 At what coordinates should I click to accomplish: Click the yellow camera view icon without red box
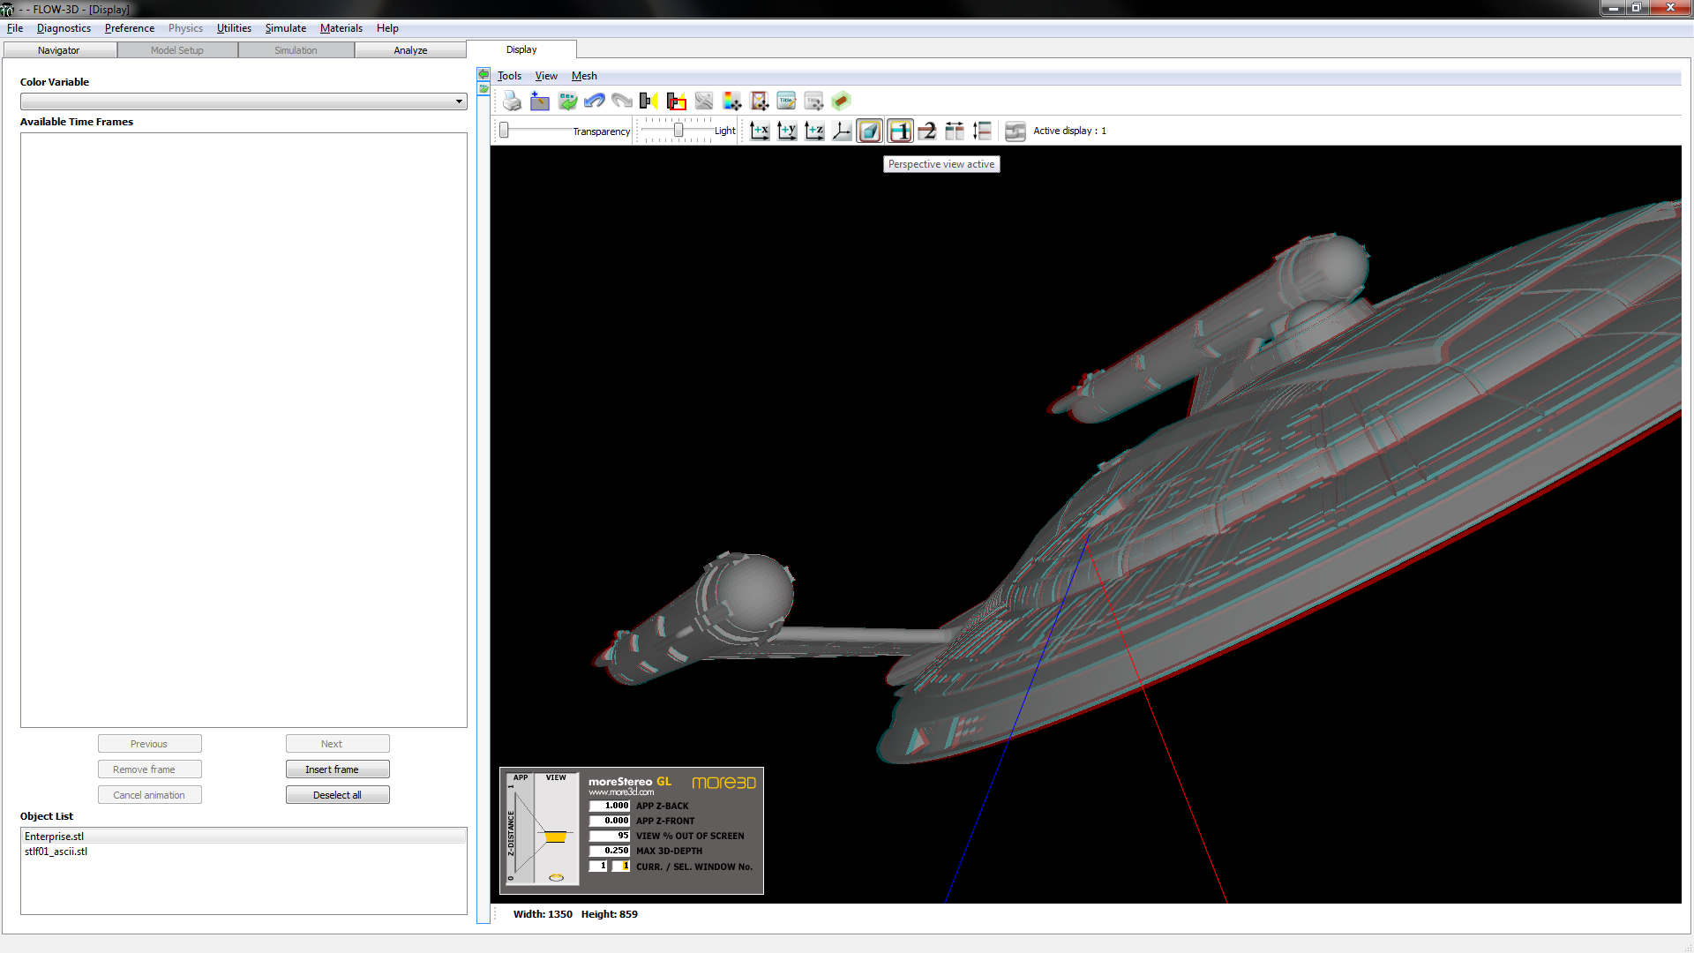[x=649, y=101]
